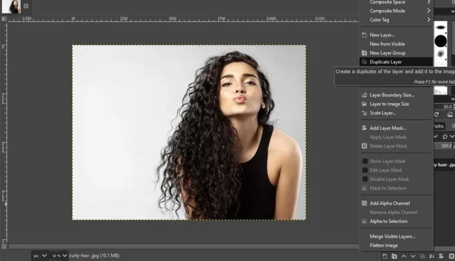Click add mask icon in bottom bar

(441, 256)
